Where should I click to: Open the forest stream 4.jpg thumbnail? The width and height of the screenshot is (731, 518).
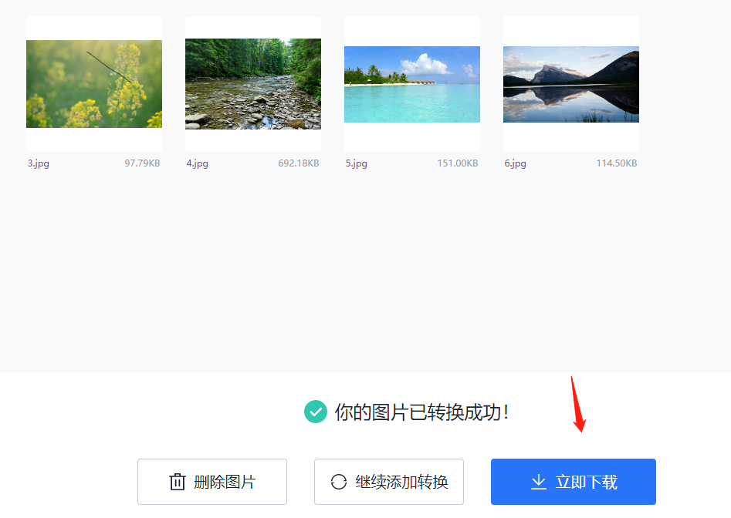coord(253,84)
